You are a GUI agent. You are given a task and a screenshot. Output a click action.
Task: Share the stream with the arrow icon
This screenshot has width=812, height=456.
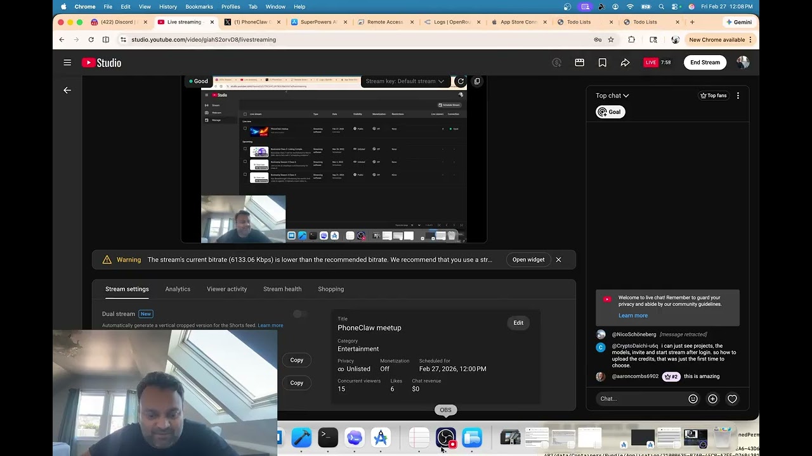pyautogui.click(x=625, y=62)
